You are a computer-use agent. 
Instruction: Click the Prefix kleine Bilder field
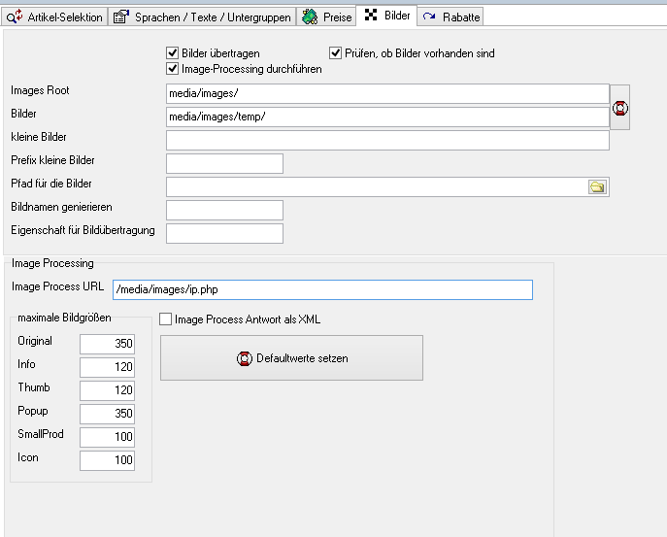coord(224,163)
